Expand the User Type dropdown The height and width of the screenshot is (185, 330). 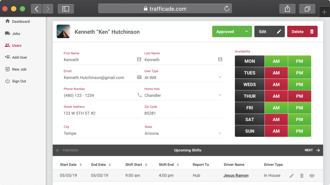pyautogui.click(x=220, y=78)
